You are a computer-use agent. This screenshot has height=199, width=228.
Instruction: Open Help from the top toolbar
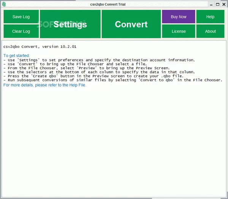[210, 17]
